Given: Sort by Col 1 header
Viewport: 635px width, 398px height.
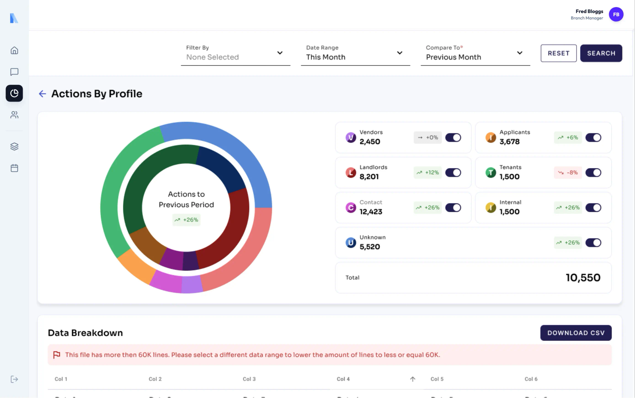Looking at the screenshot, I should (x=61, y=379).
